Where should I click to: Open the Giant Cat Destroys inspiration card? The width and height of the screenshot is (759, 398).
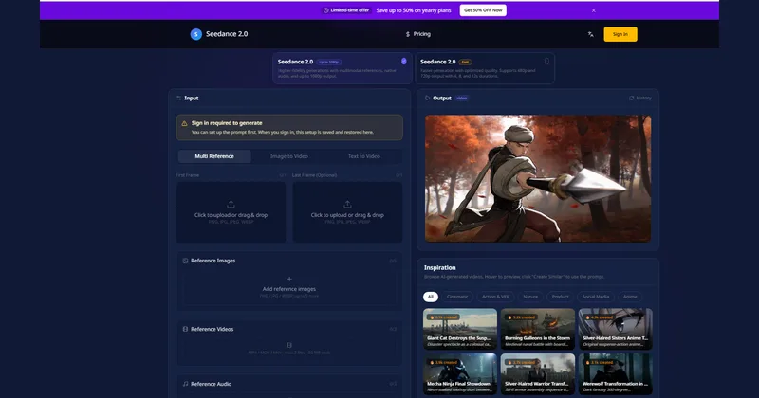pyautogui.click(x=460, y=329)
